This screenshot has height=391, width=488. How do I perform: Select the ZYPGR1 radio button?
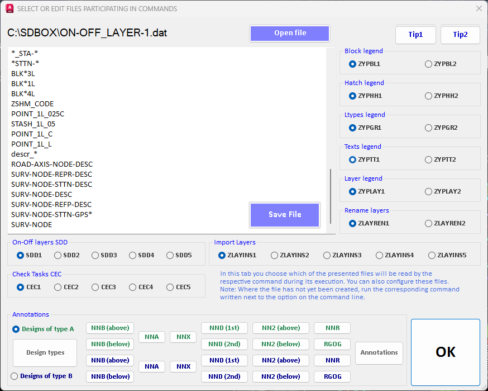[365, 128]
